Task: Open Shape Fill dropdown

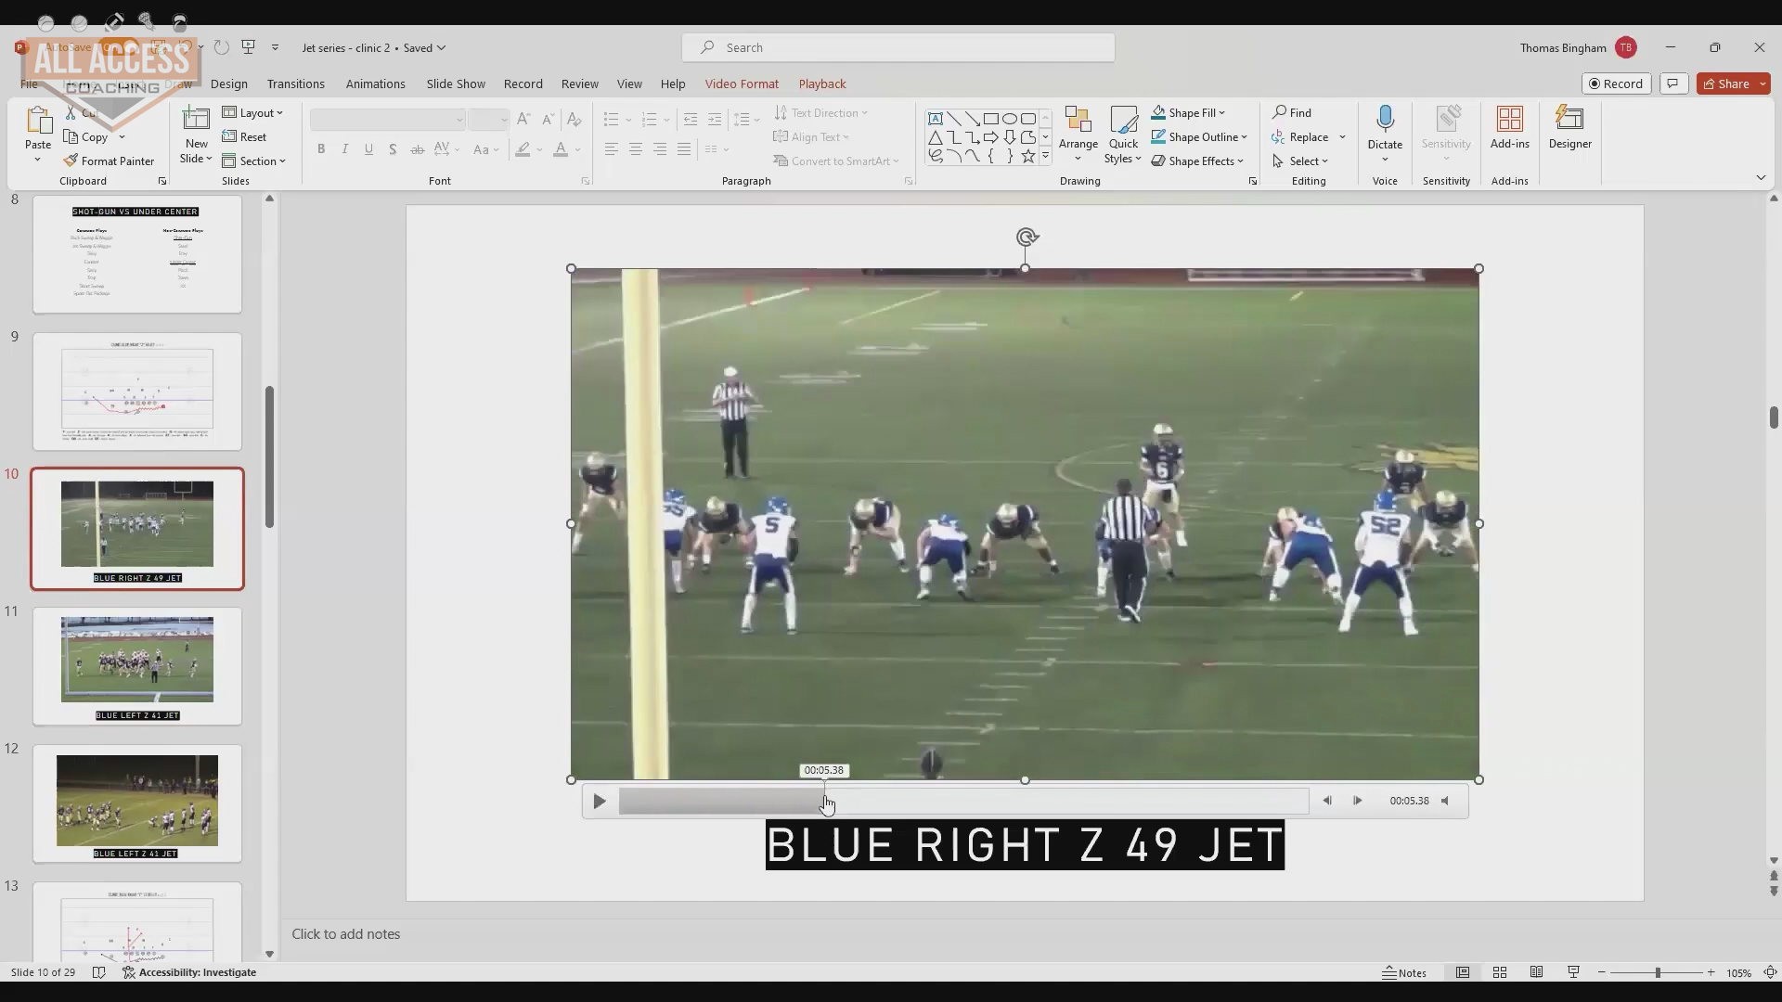Action: click(1188, 112)
